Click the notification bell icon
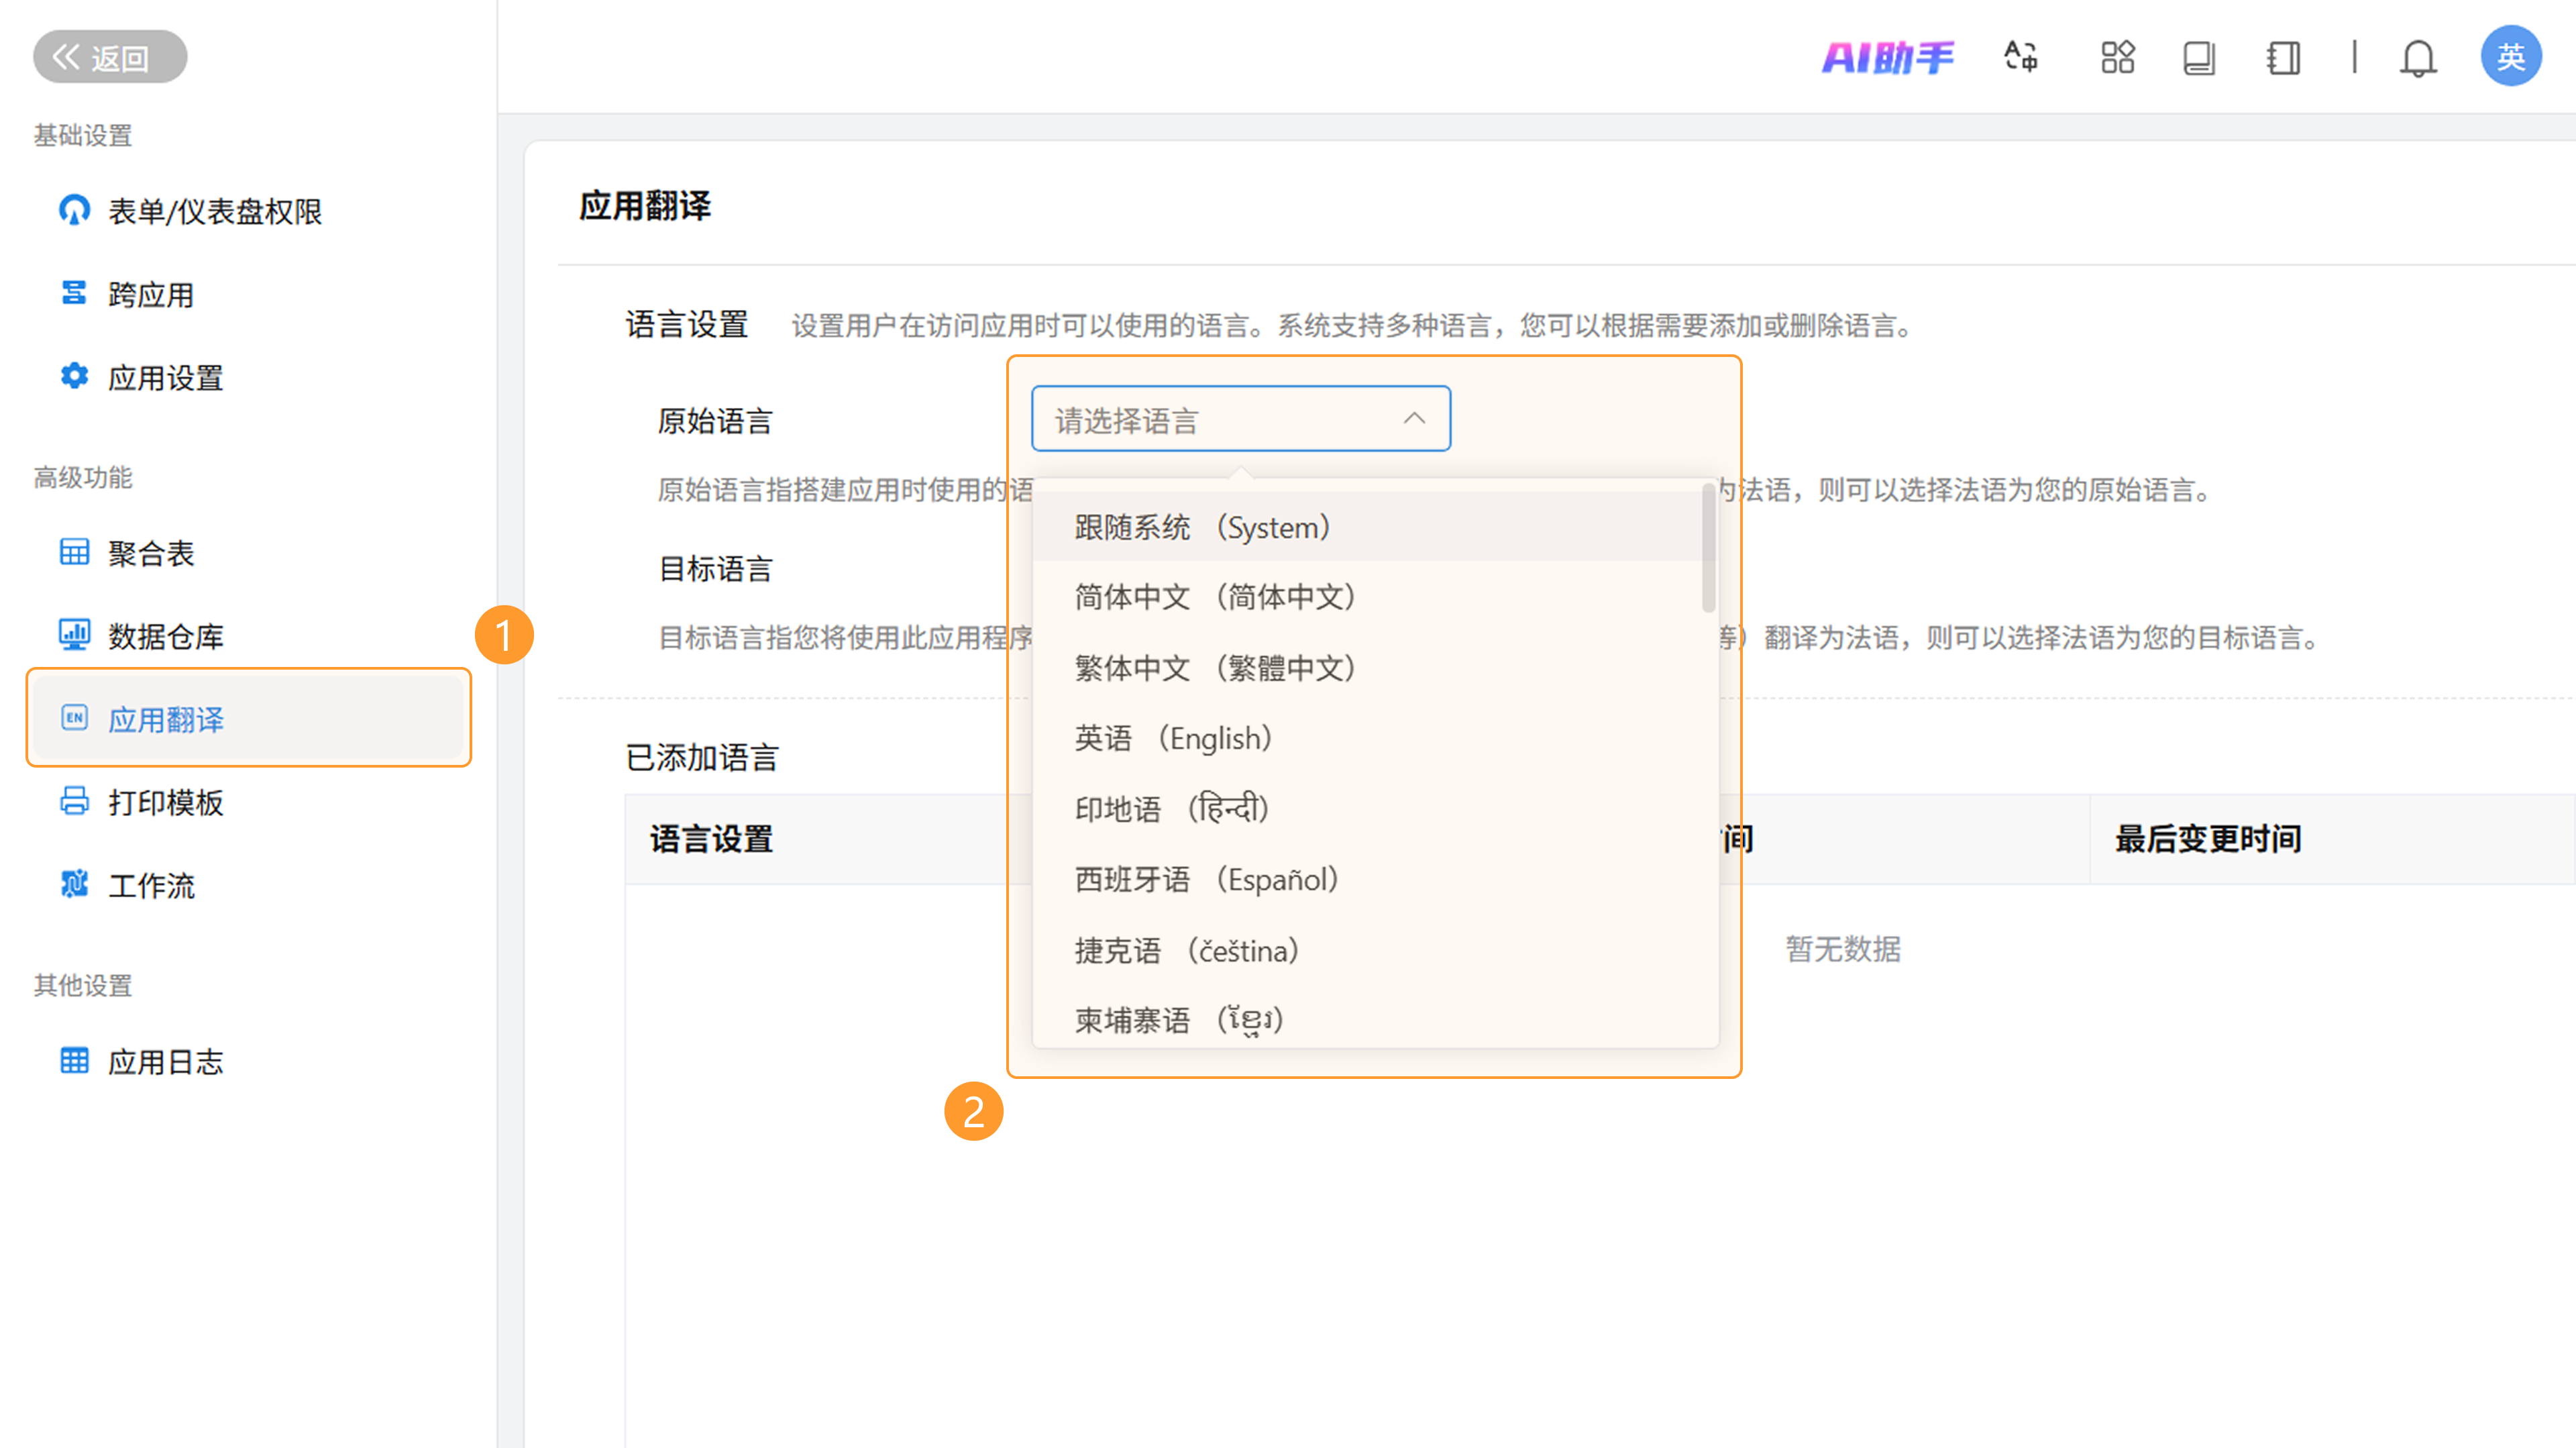 click(x=2417, y=58)
